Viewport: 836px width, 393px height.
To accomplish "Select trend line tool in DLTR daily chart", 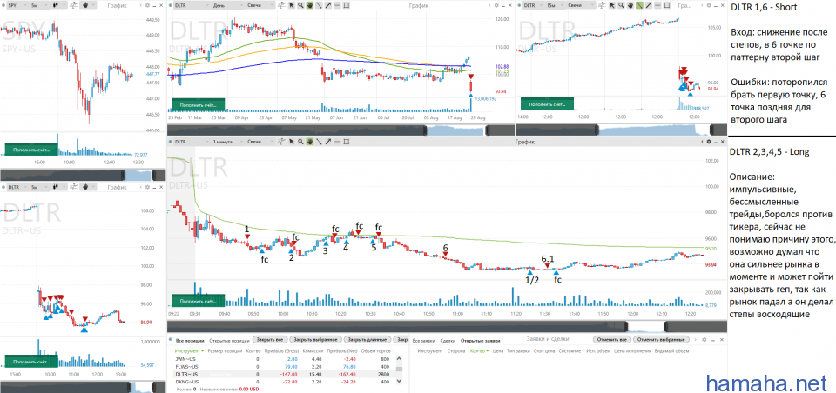I will [x=319, y=5].
